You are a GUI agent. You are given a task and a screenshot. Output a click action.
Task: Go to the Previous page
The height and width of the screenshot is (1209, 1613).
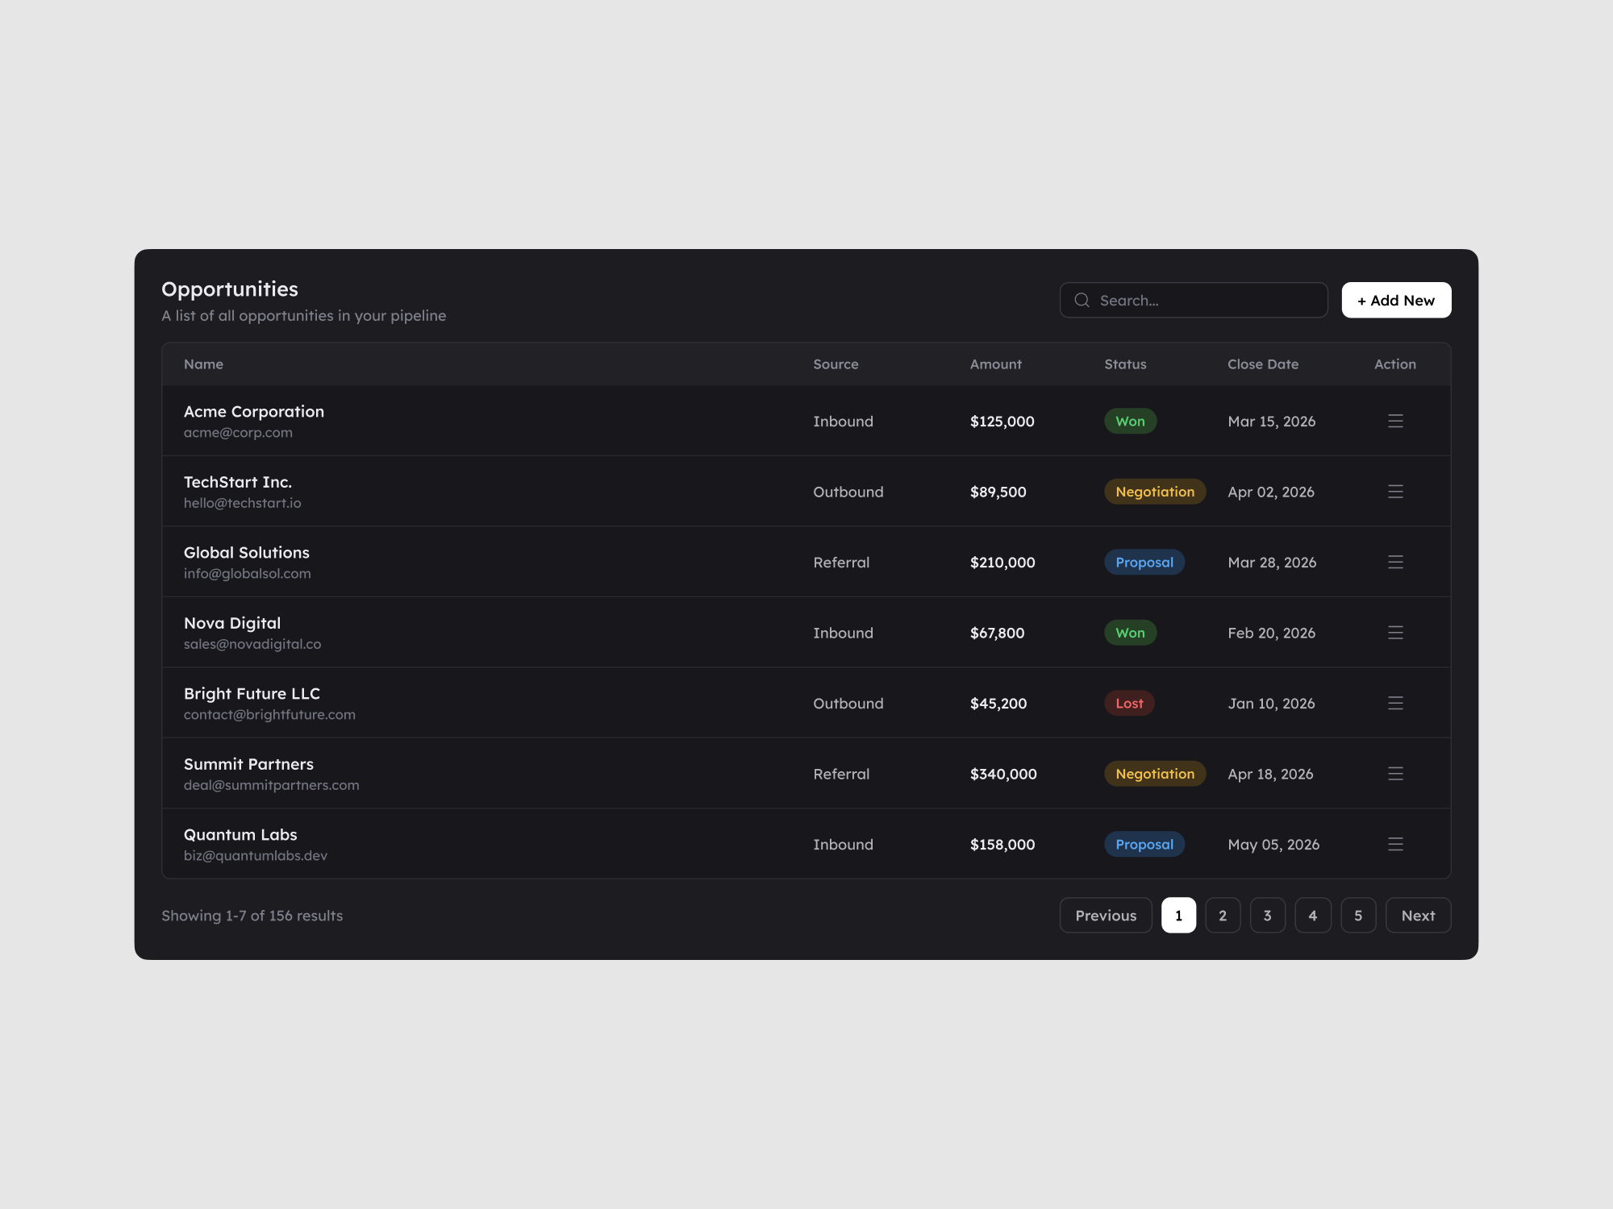[1106, 915]
